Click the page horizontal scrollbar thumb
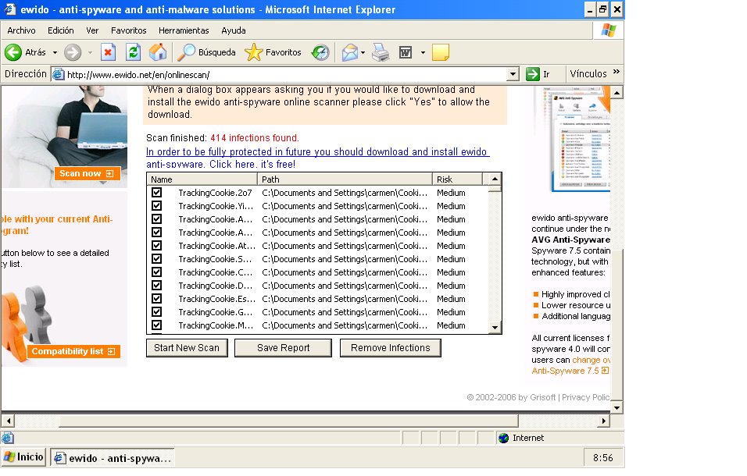 290,421
